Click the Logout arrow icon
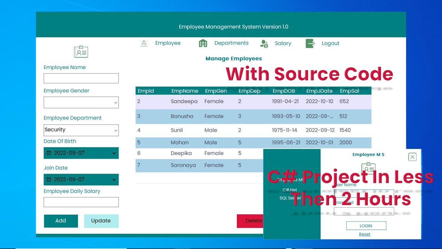 tap(310, 44)
